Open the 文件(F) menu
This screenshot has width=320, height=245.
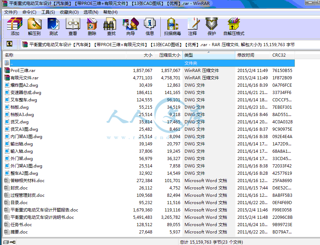pos(11,12)
